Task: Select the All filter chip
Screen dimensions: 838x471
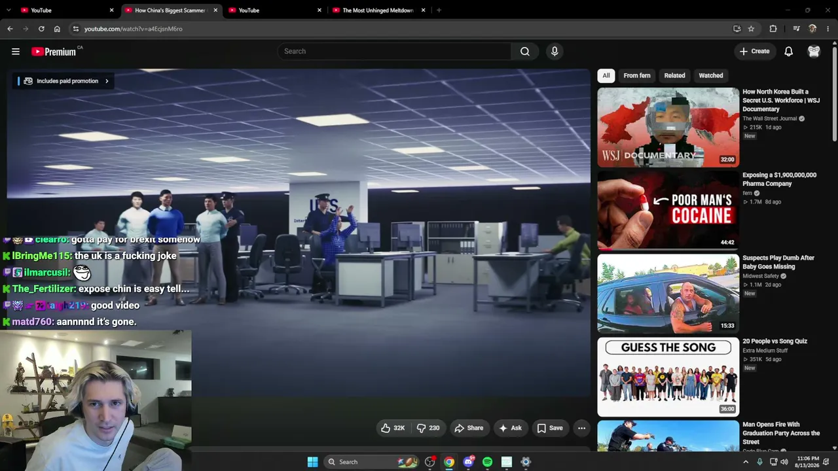Action: tap(606, 76)
